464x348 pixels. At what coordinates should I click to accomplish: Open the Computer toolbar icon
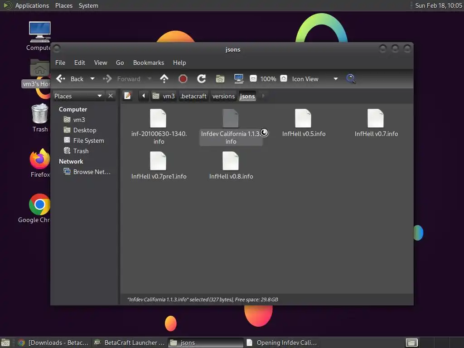point(238,79)
